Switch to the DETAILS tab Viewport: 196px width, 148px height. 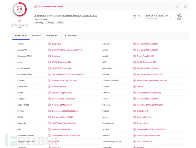(x=36, y=36)
